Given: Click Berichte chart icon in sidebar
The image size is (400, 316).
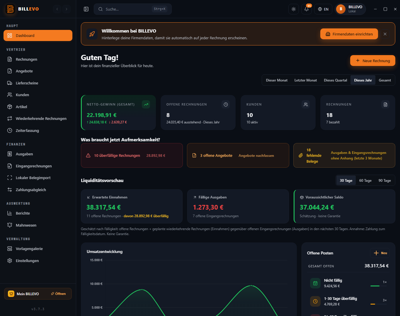Looking at the screenshot, I should click(10, 213).
